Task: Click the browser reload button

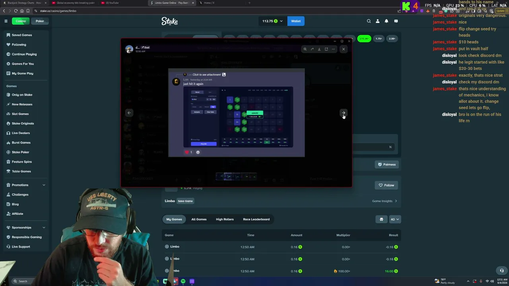Action: 16,11
